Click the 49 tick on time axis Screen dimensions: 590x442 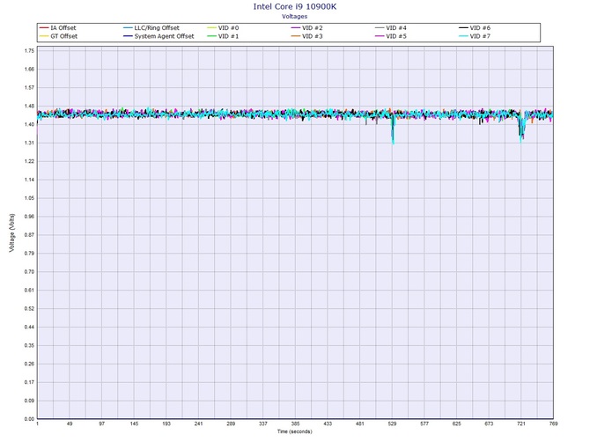click(x=70, y=424)
